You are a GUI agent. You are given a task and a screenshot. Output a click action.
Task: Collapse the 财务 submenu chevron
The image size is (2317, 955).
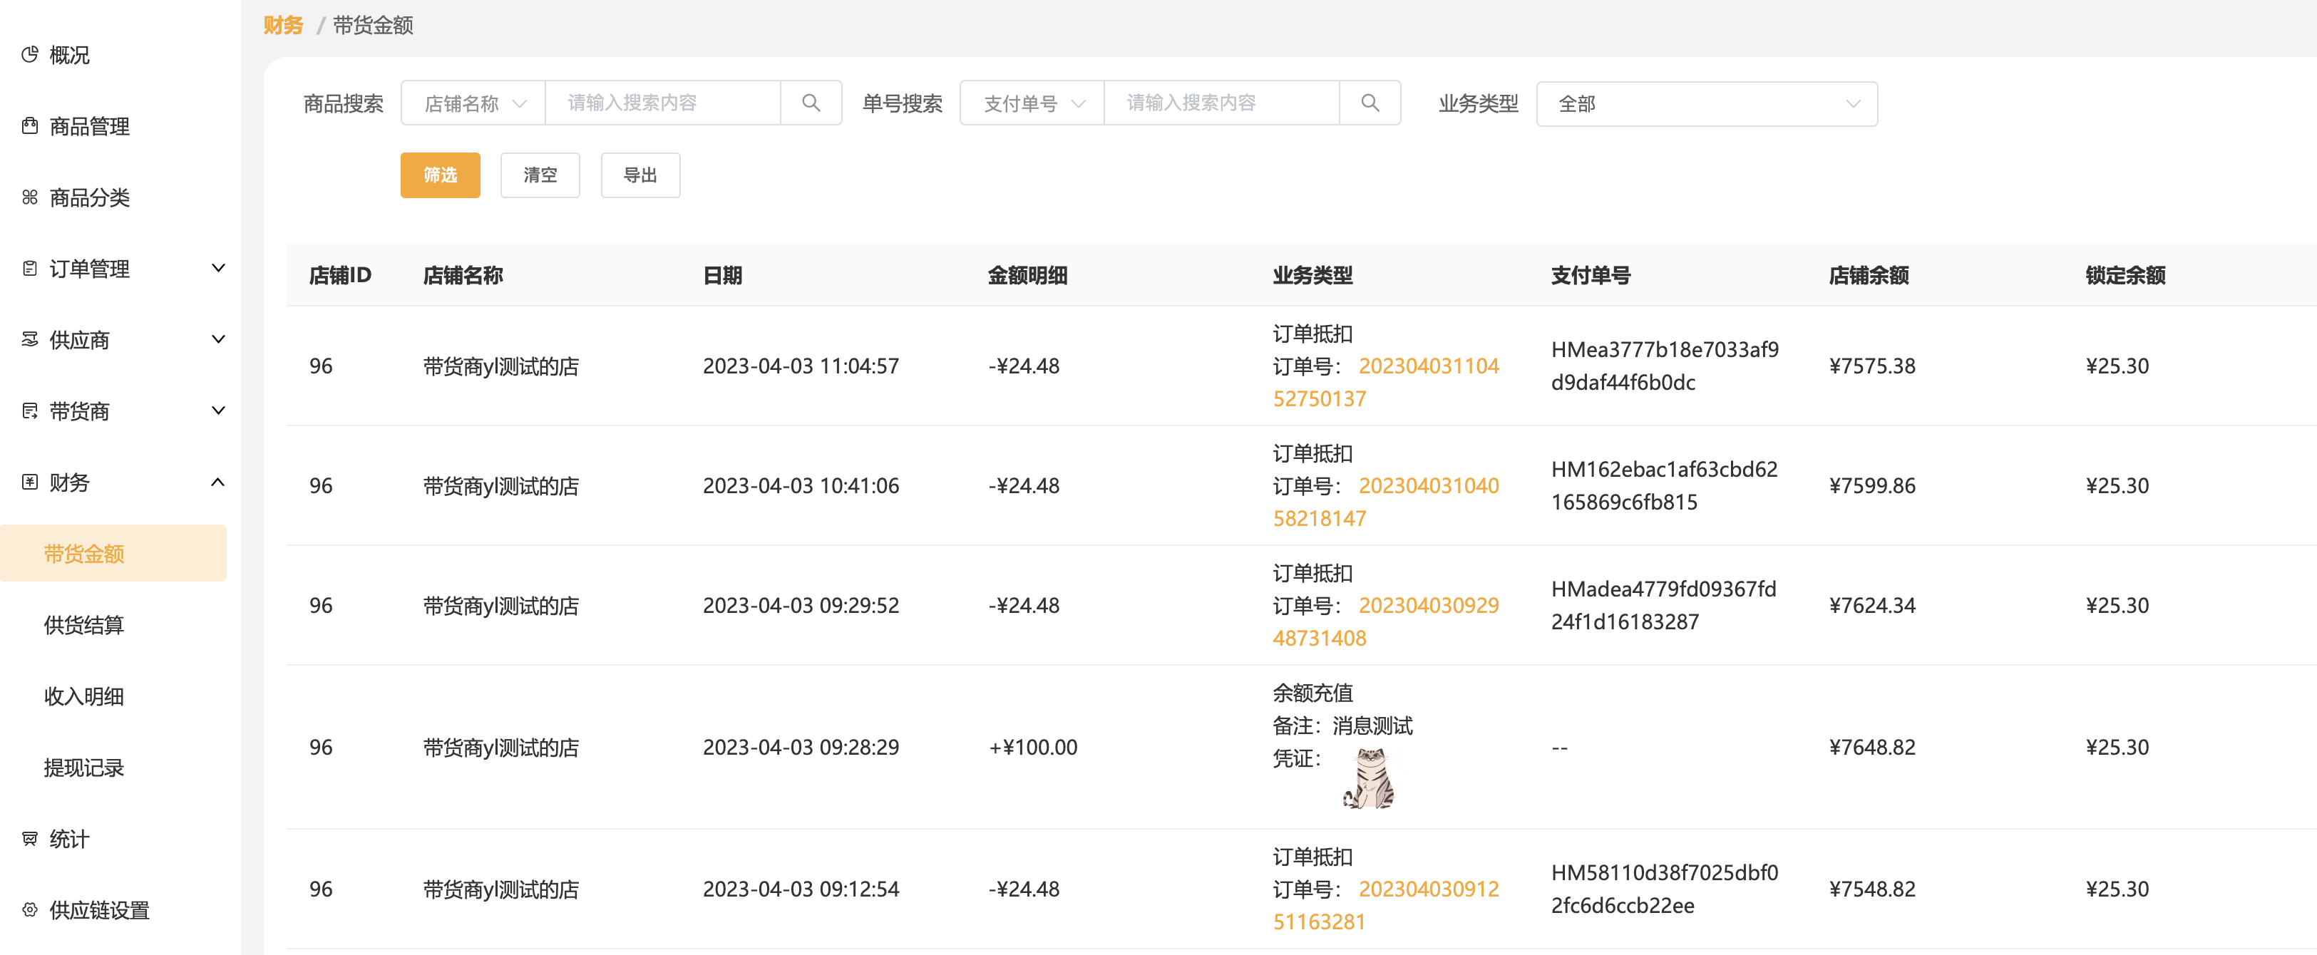coord(217,482)
